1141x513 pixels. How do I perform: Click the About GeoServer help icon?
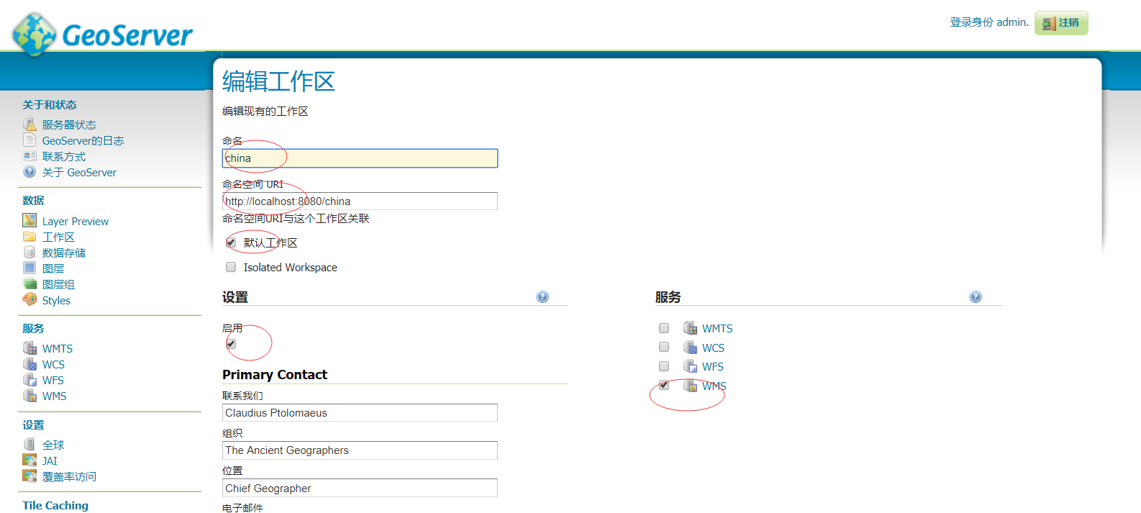[x=29, y=172]
